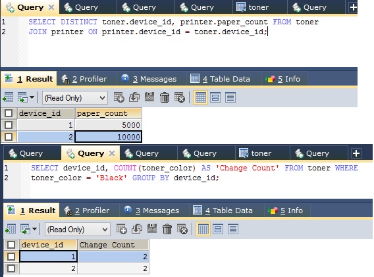This screenshot has height=277, width=374.
Task: Select device_id cell in 10000 row
Action: 46,137
